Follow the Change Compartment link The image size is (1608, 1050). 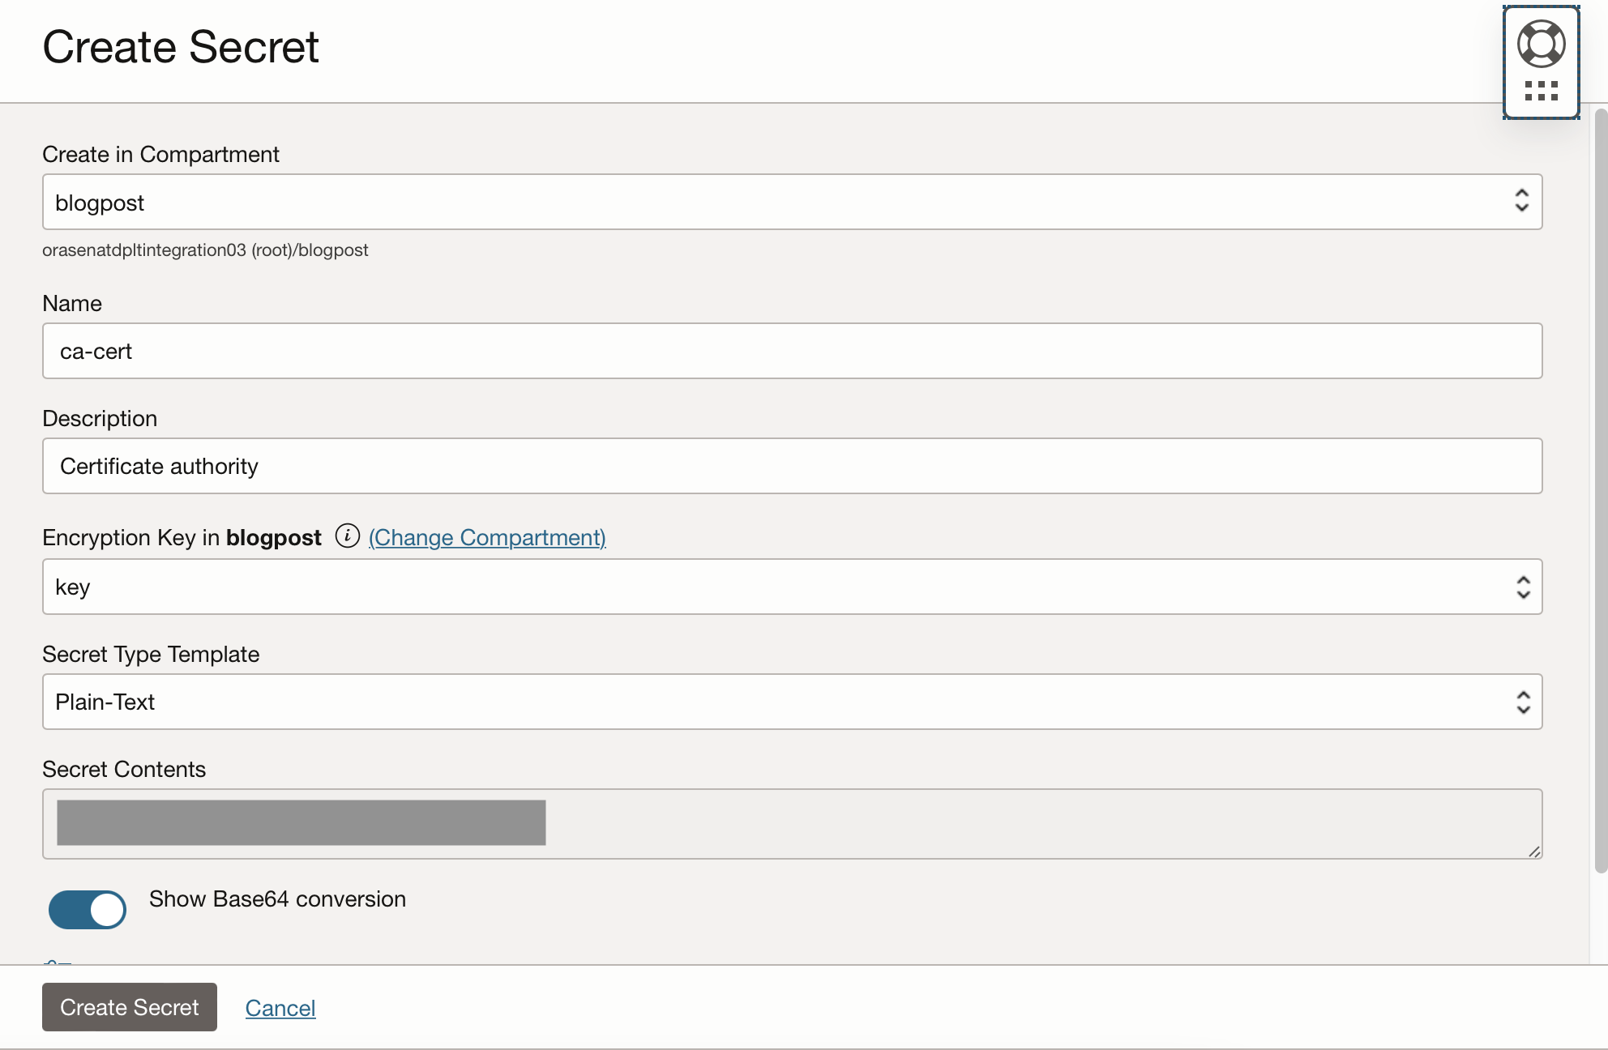pos(487,538)
